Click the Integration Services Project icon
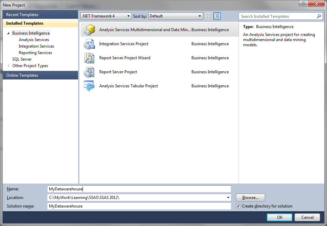This screenshot has width=327, height=226. pyautogui.click(x=89, y=44)
